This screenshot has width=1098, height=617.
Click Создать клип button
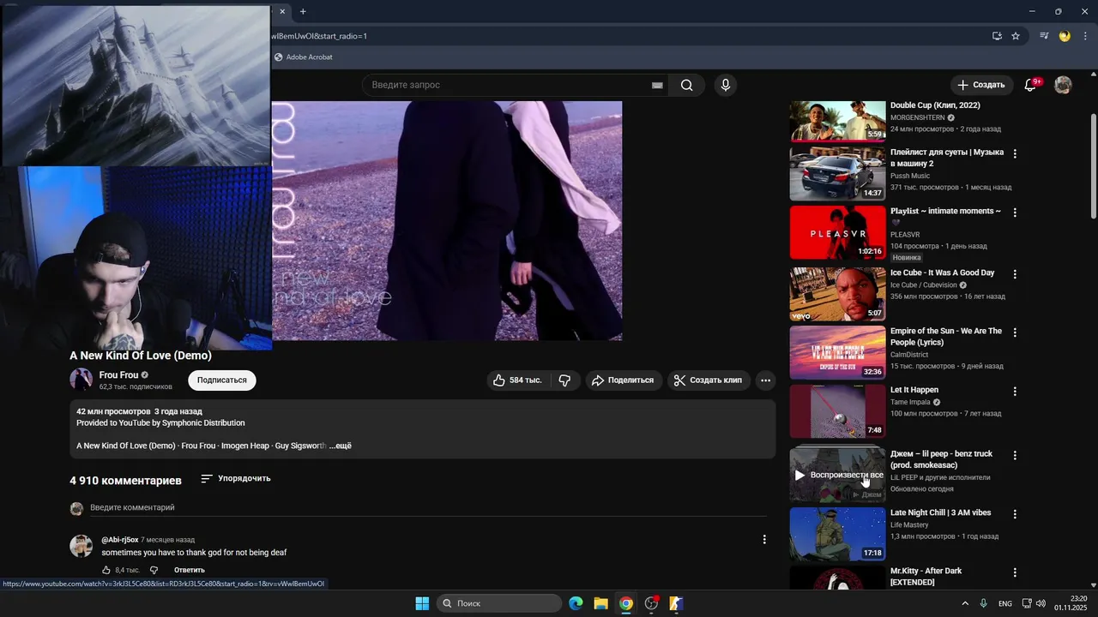click(708, 380)
